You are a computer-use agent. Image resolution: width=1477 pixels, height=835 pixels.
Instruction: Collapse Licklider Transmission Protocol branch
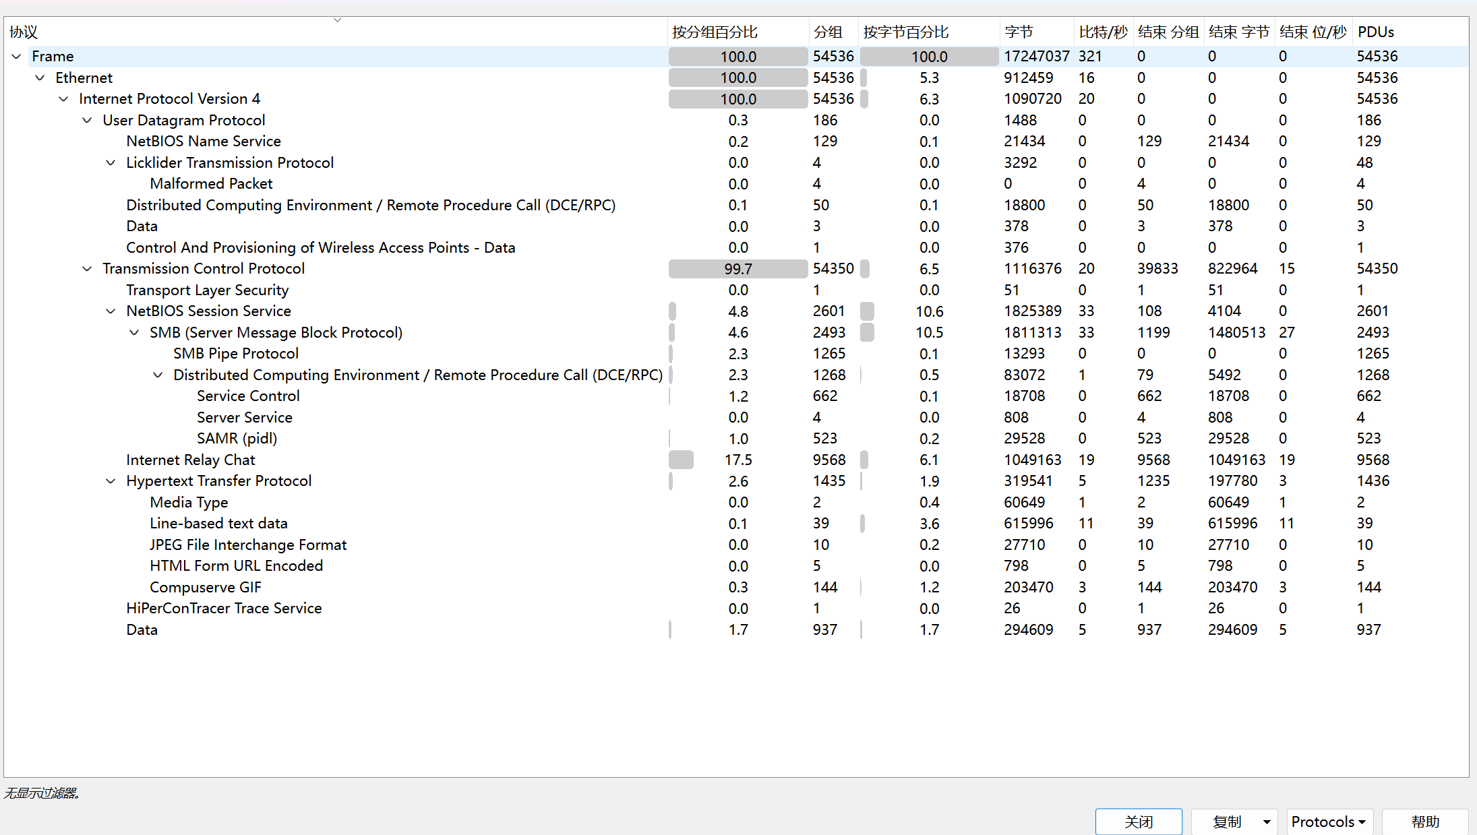pyautogui.click(x=111, y=163)
